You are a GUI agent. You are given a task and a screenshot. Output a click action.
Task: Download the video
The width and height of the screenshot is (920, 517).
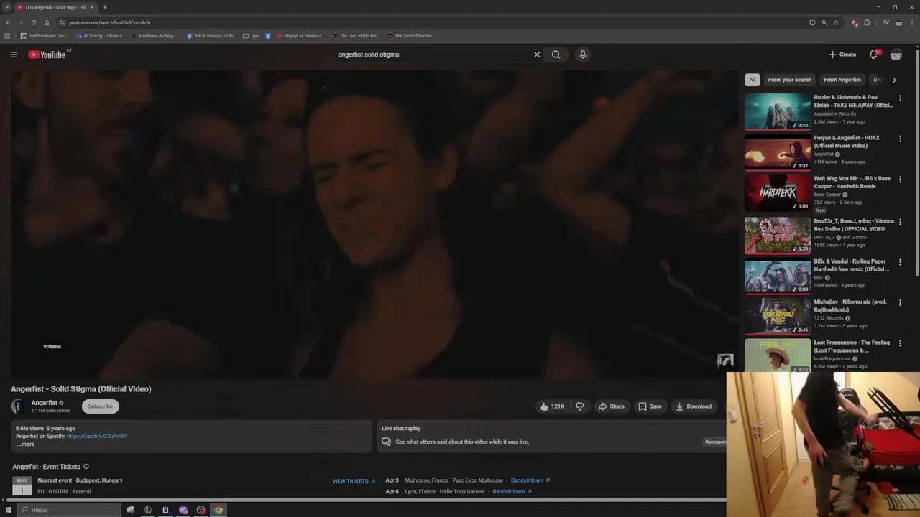click(694, 406)
